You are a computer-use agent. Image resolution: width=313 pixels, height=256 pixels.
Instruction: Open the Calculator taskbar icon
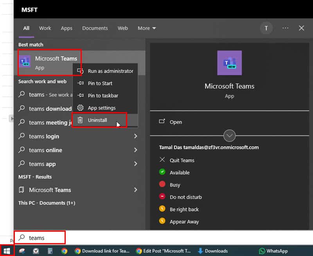(50, 251)
